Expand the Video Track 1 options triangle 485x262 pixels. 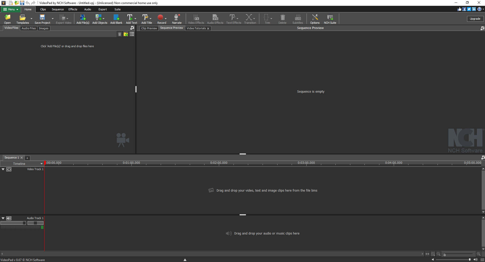tap(3, 169)
